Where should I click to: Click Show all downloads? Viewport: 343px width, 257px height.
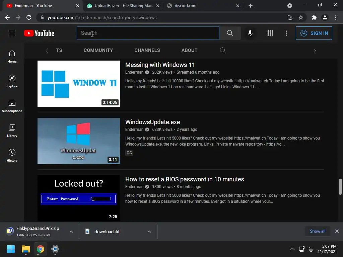point(318,231)
